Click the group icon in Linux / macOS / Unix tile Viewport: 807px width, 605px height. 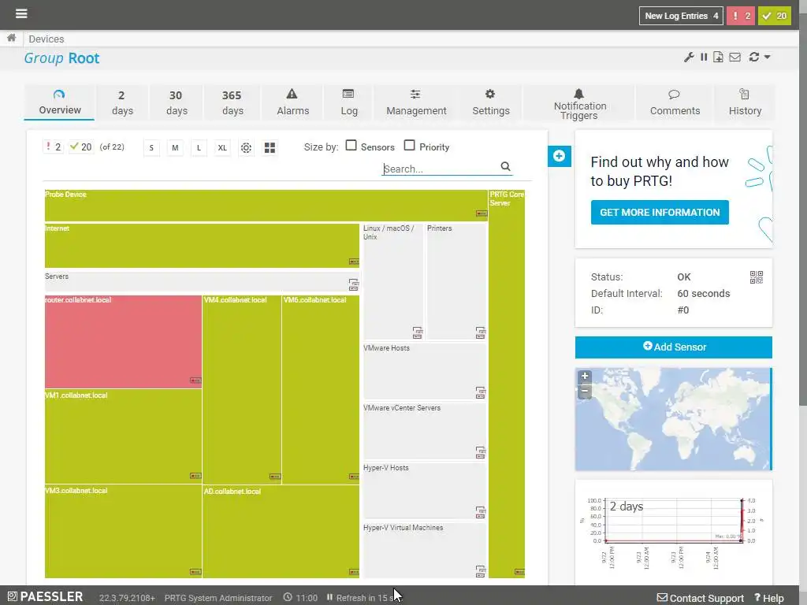tap(418, 332)
